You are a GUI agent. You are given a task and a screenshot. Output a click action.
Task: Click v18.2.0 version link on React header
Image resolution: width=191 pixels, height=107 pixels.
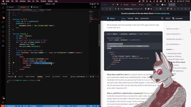click(168, 18)
